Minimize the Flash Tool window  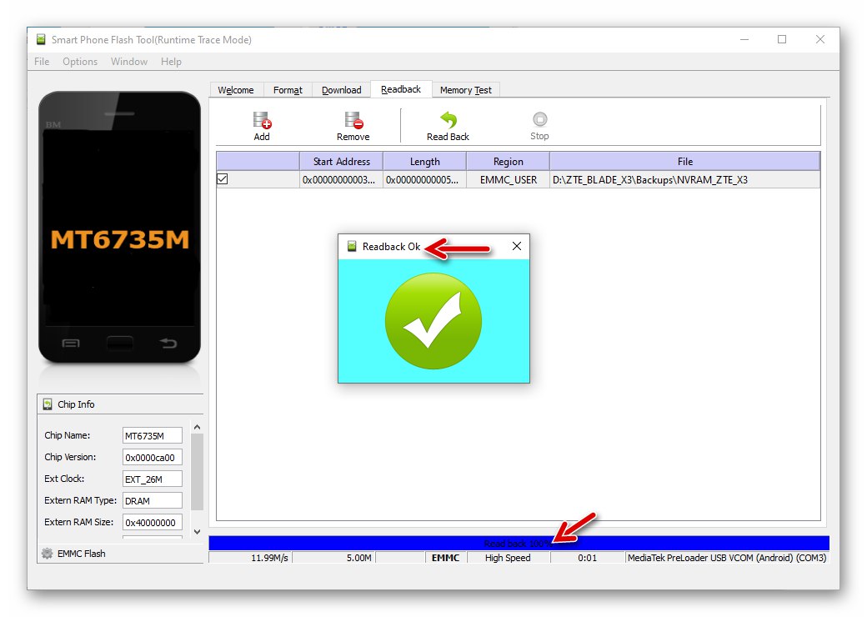click(744, 39)
